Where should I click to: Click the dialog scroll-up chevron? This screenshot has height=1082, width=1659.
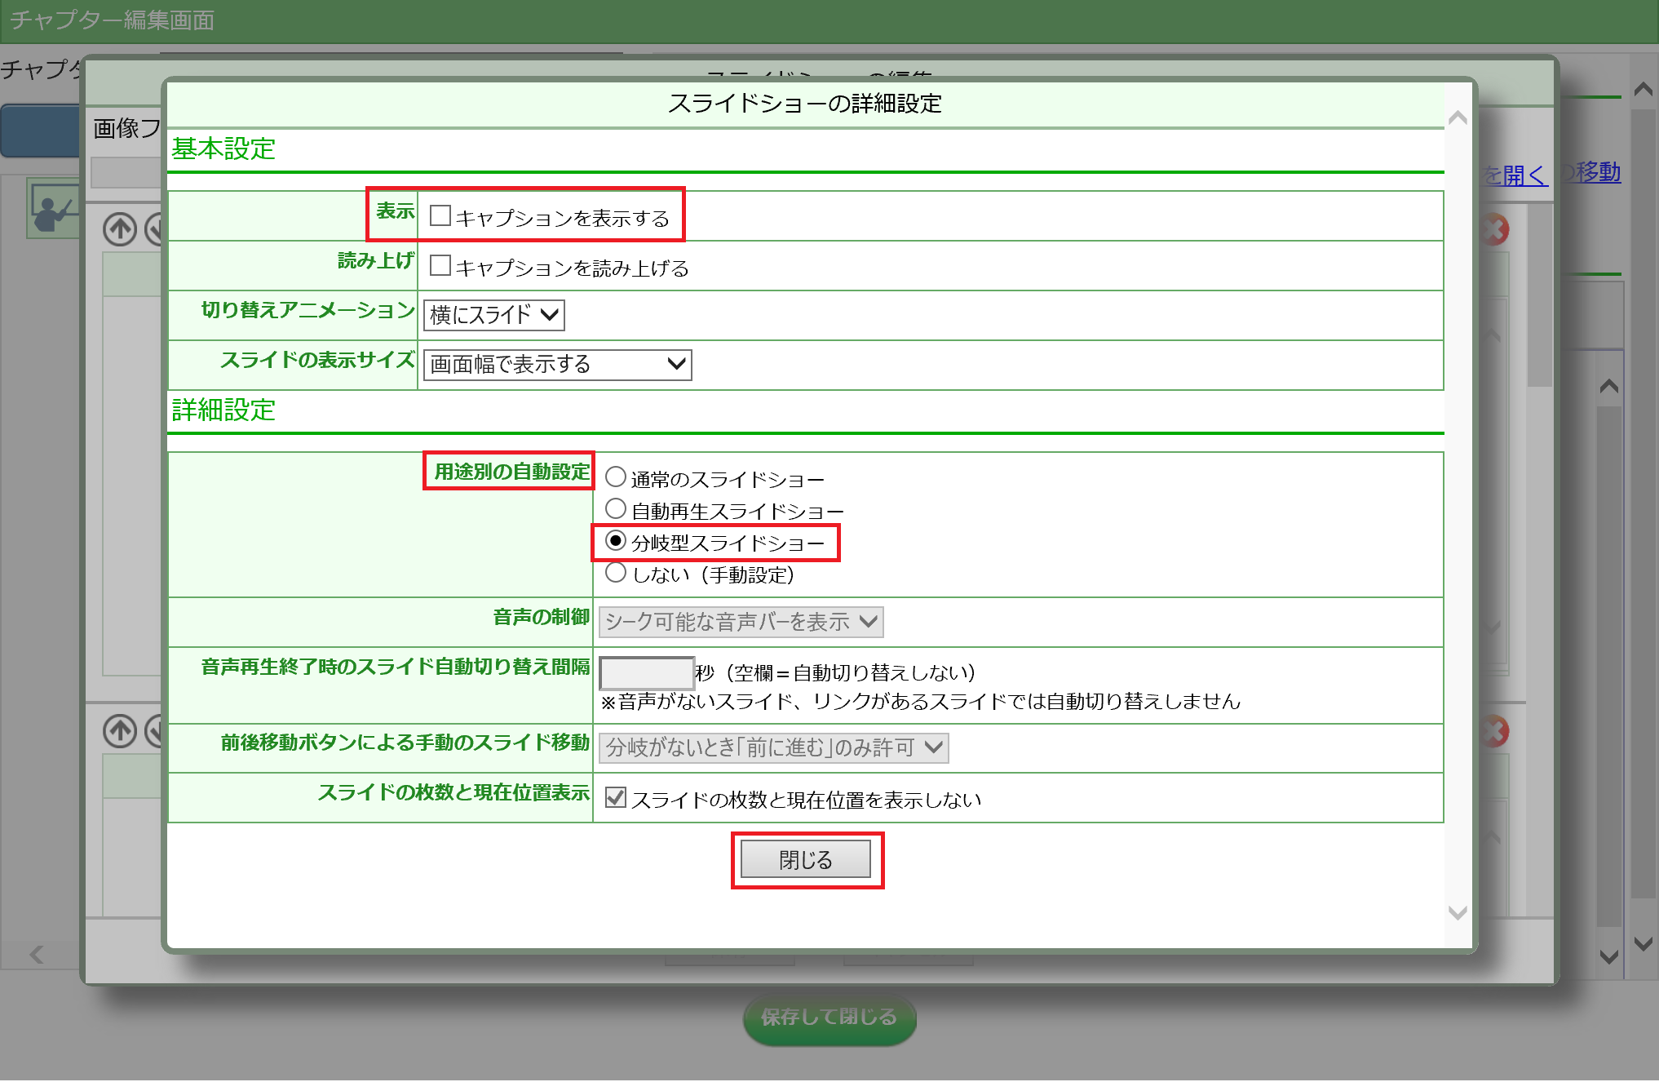pos(1458,119)
